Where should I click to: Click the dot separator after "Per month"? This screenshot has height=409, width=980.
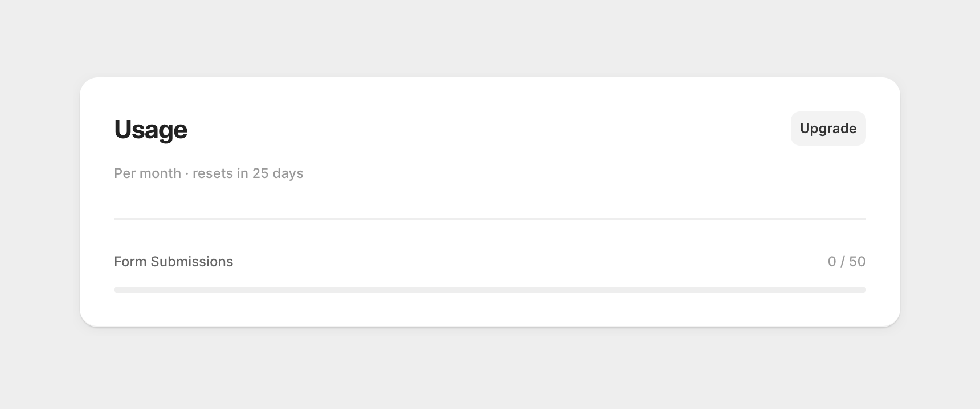187,173
